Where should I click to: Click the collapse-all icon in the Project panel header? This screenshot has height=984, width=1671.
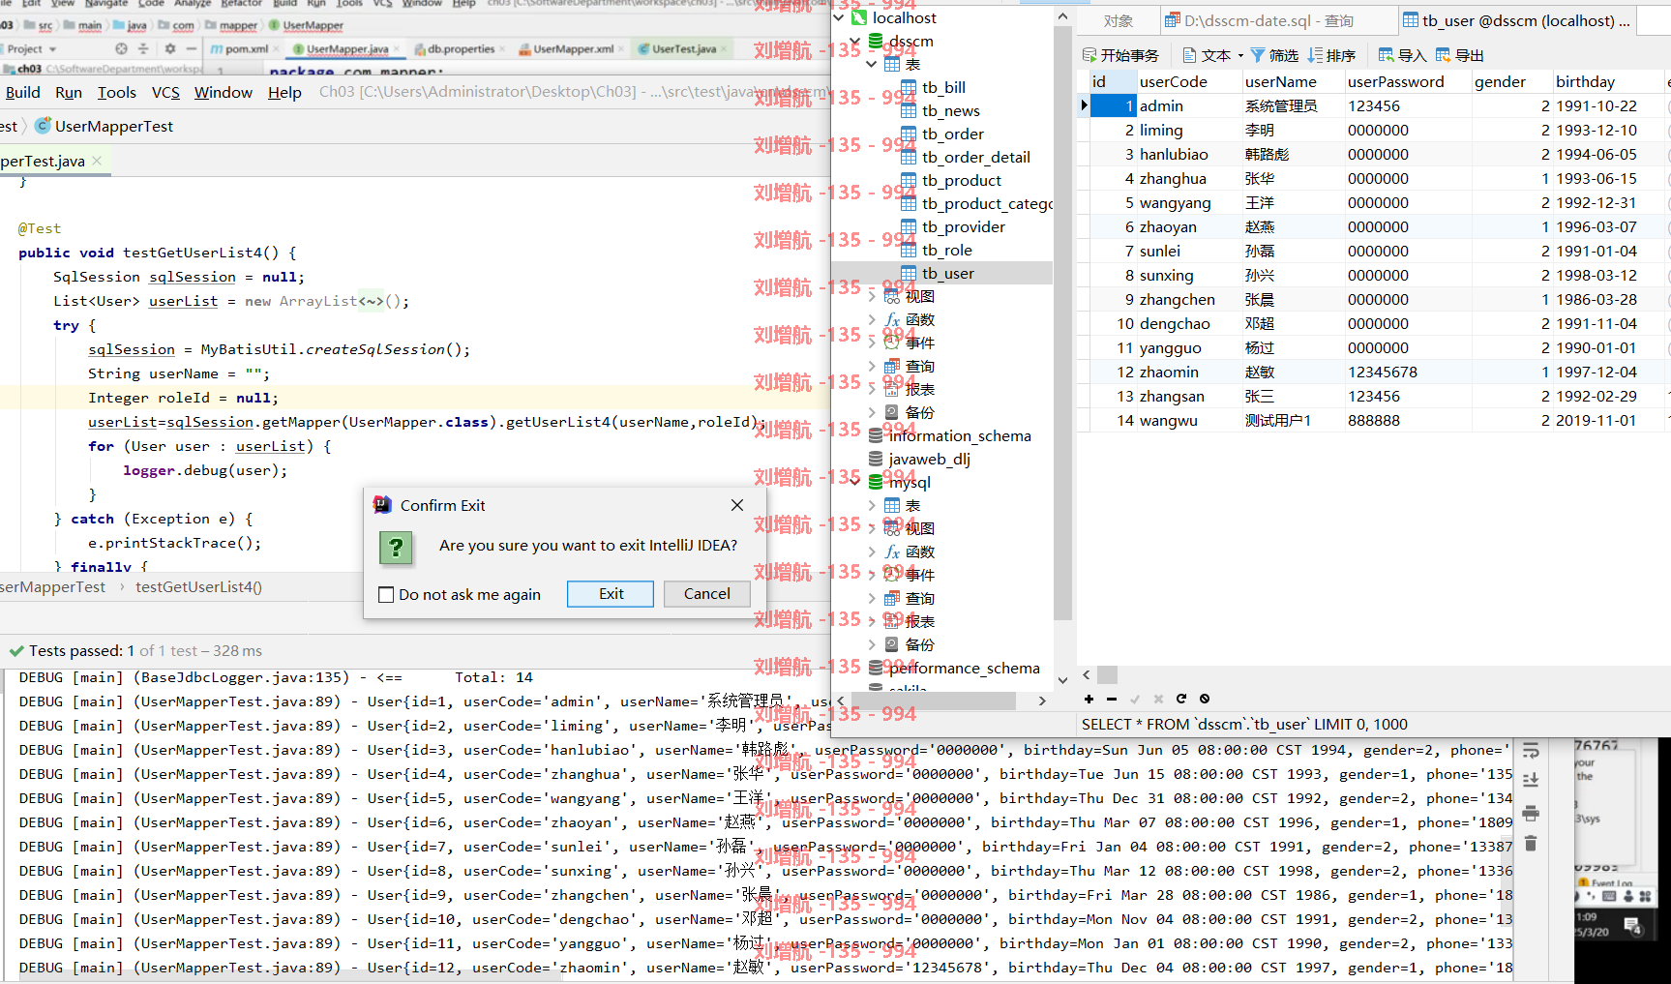click(x=143, y=48)
